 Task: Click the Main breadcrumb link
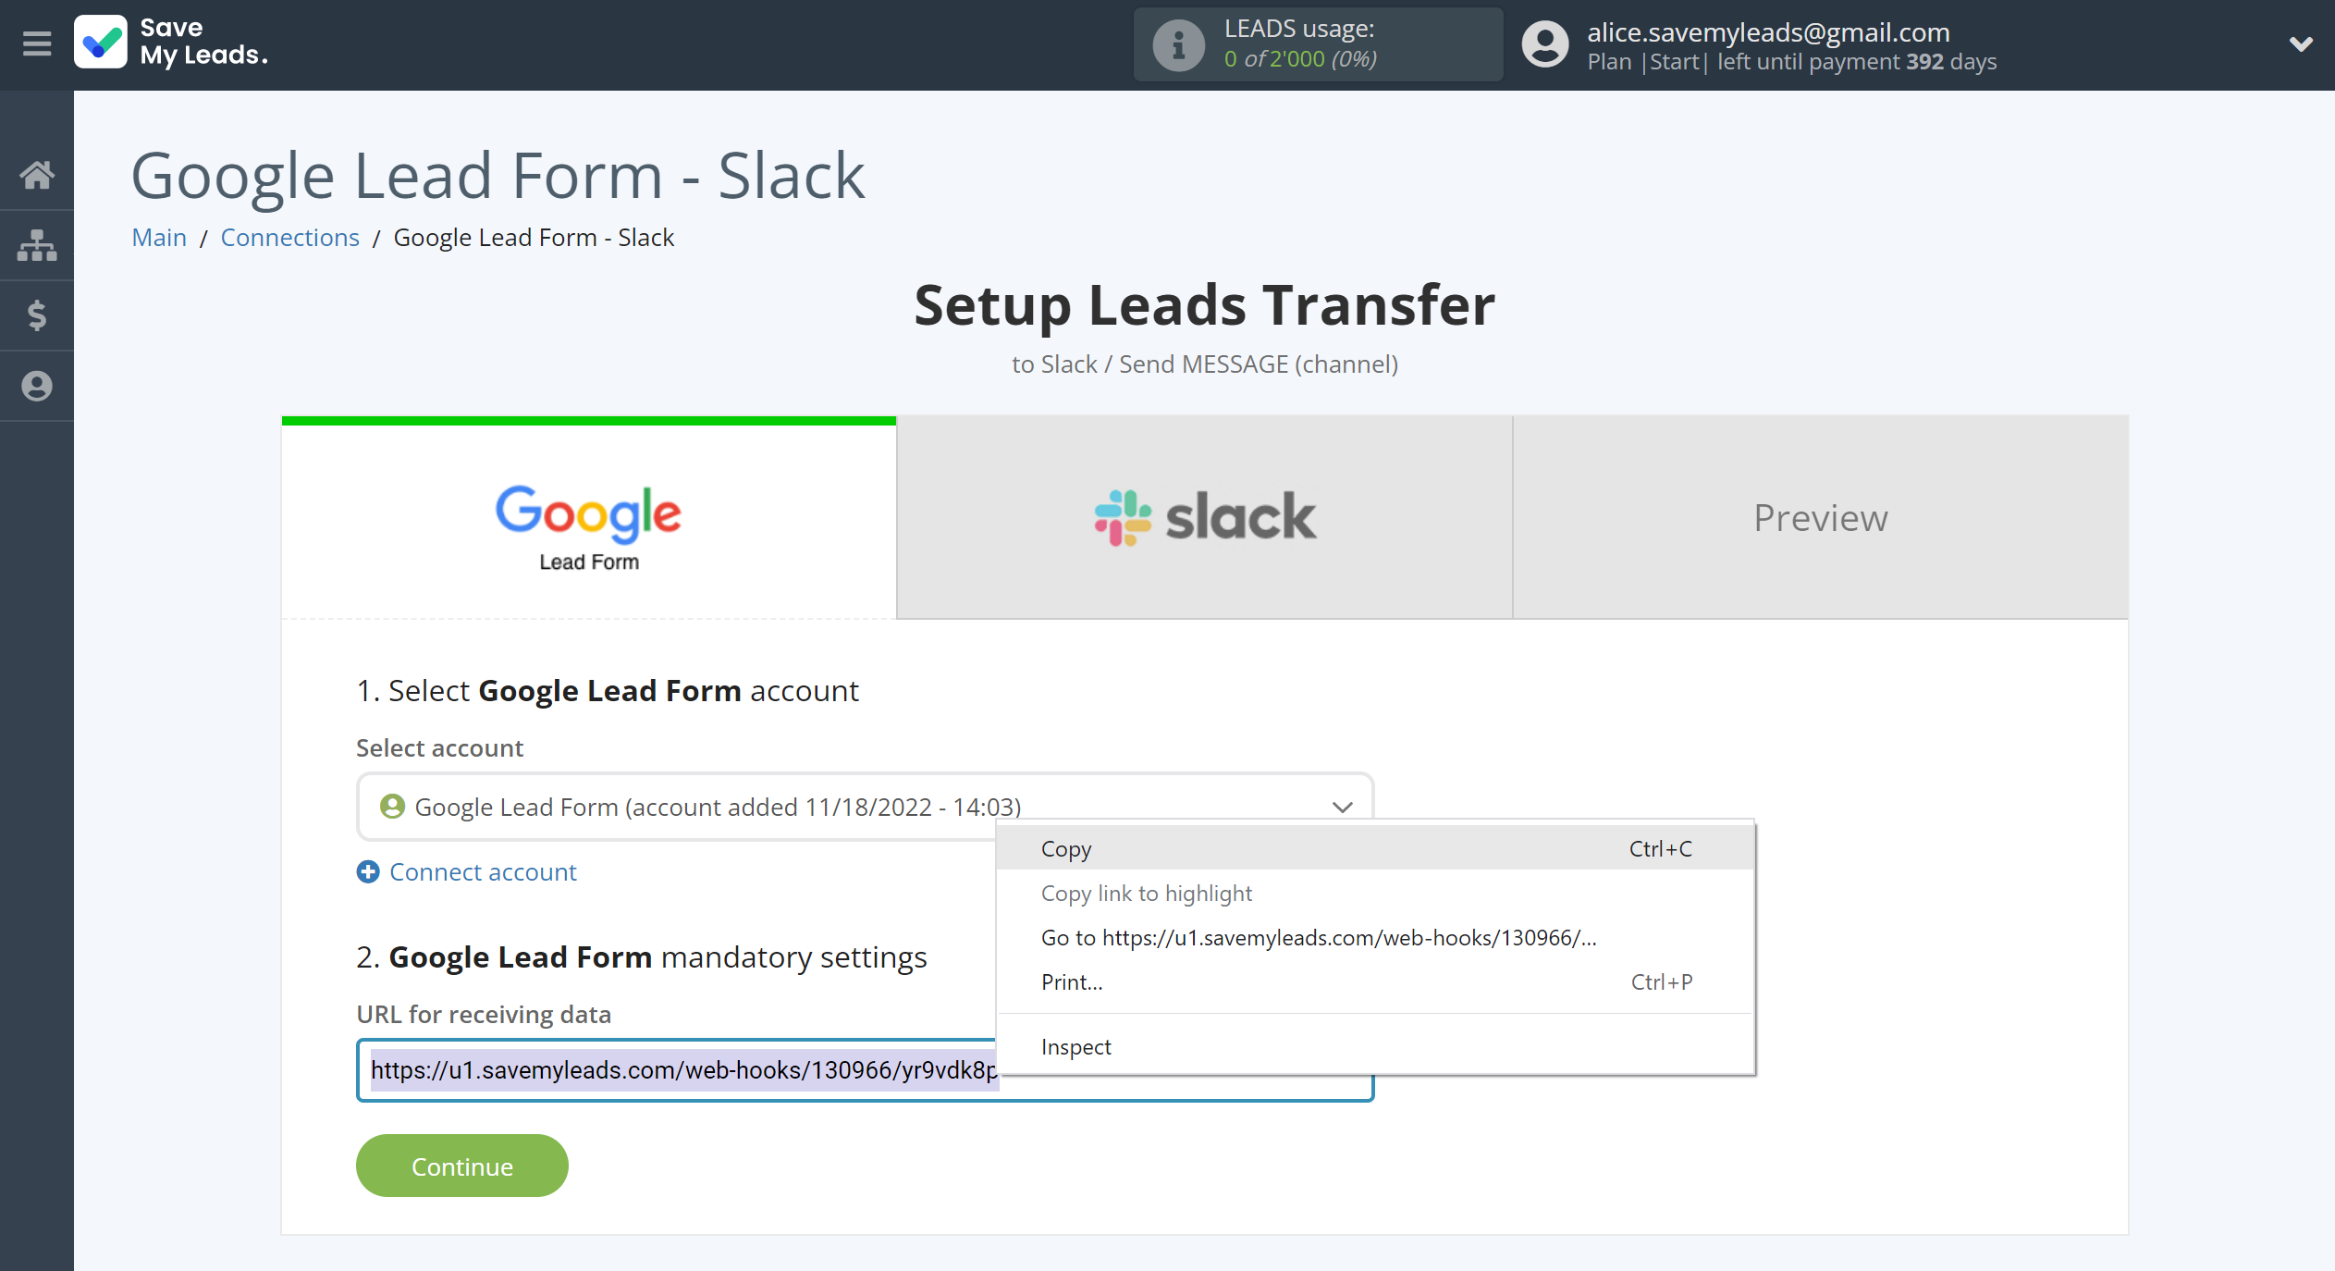(158, 237)
